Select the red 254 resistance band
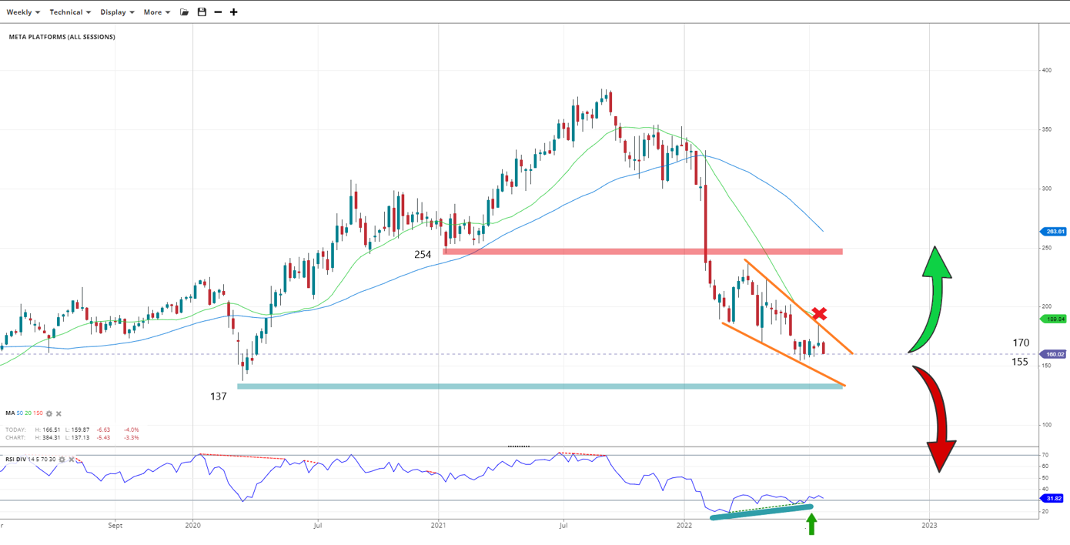This screenshot has width=1070, height=545. [x=643, y=252]
